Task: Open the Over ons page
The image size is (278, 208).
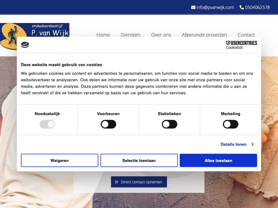Action: pyautogui.click(x=161, y=34)
